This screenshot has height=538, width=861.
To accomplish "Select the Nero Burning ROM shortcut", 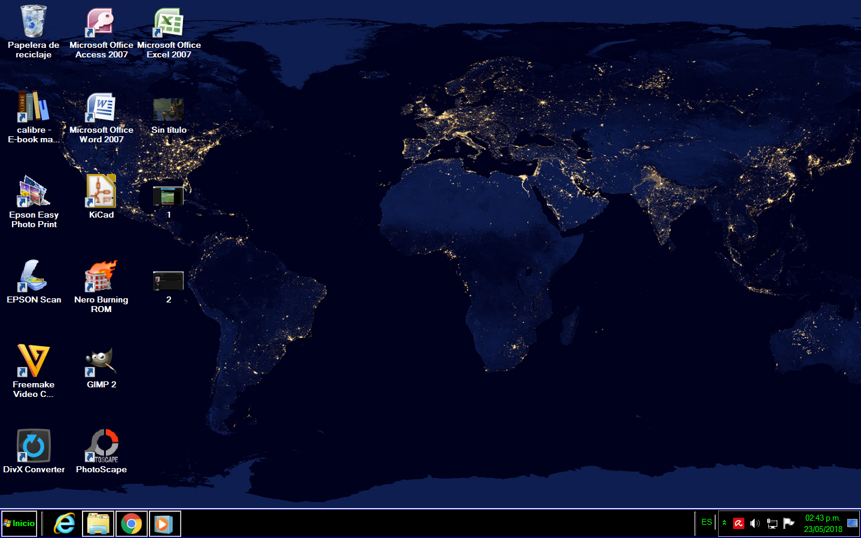I will 101,286.
